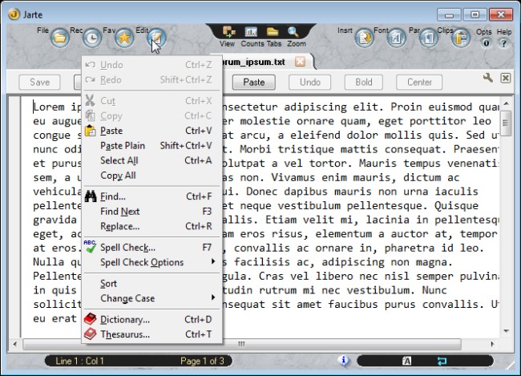Screen dimensions: 521x376
Task: Toggle word wrap icon in status bar
Action: 442,361
